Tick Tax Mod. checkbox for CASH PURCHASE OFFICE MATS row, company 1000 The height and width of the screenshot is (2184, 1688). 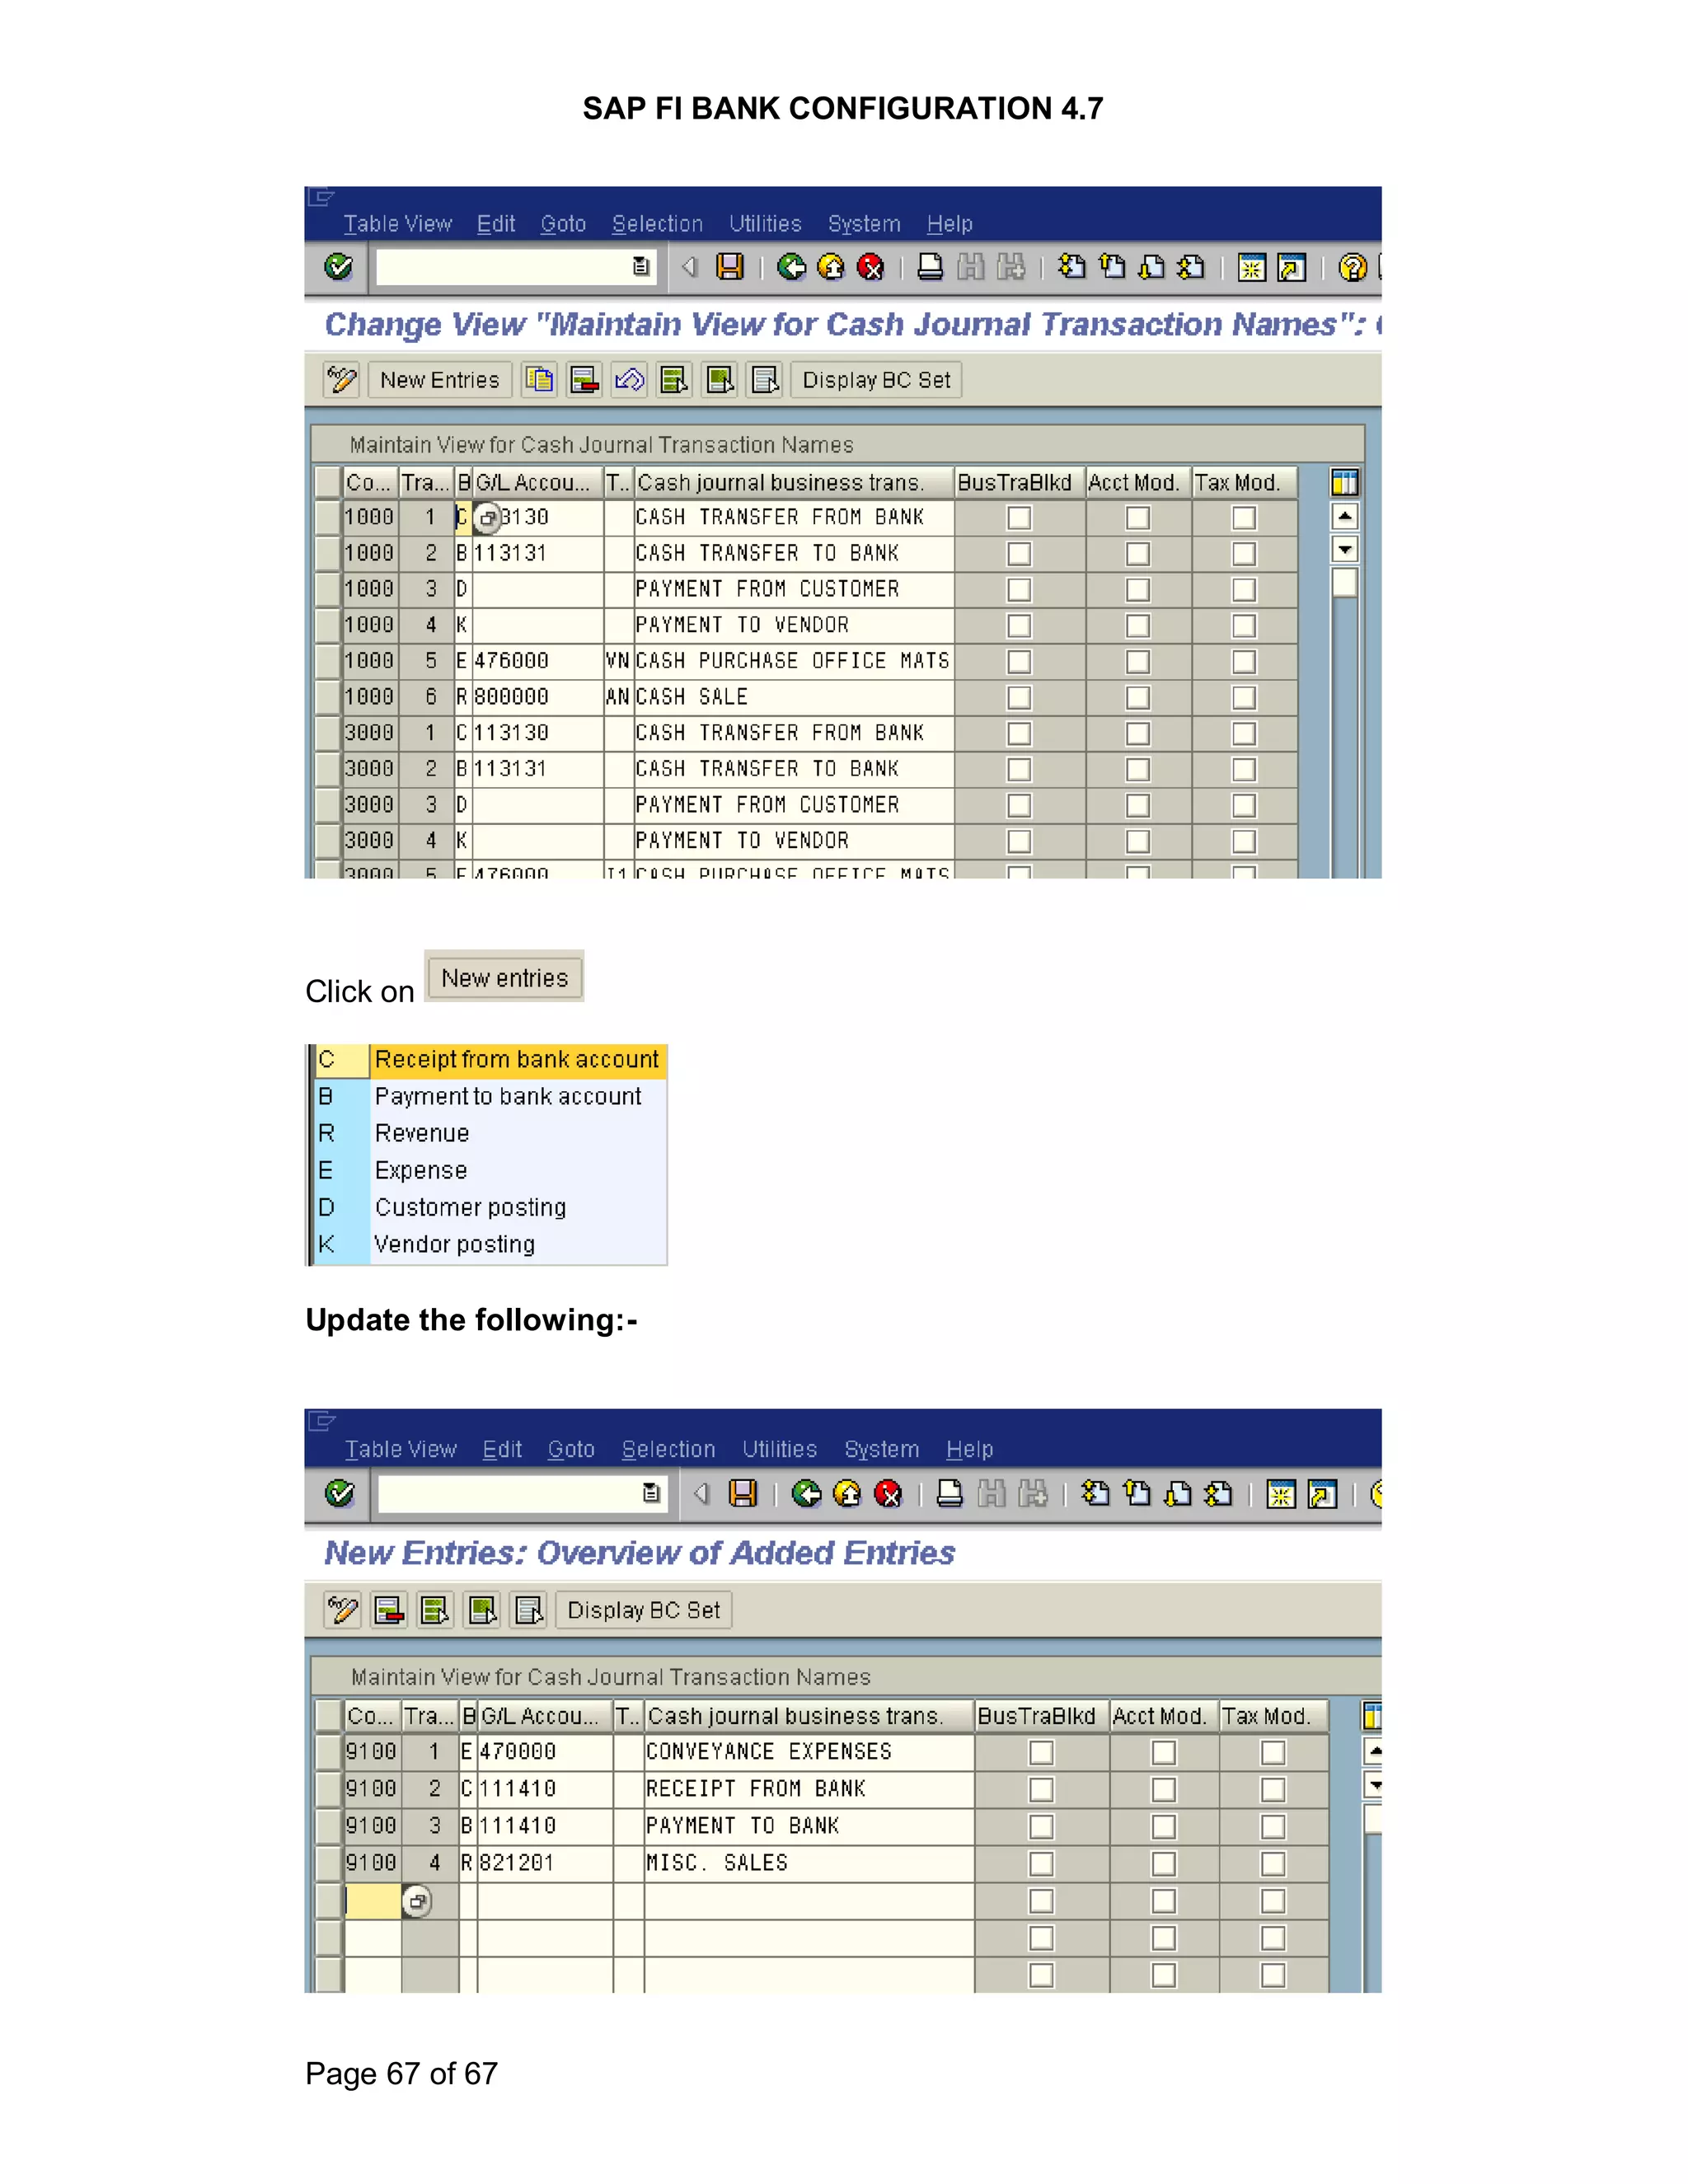(x=1244, y=662)
